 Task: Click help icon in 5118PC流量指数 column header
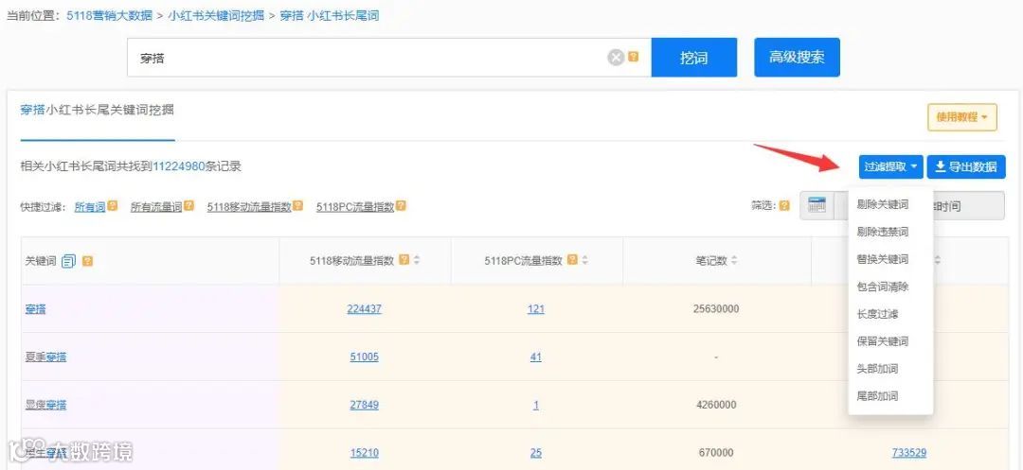coord(572,260)
